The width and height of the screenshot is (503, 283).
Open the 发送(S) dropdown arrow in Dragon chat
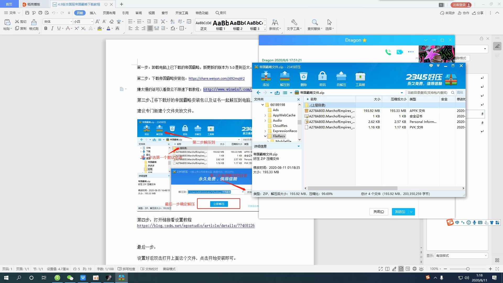[x=411, y=212]
